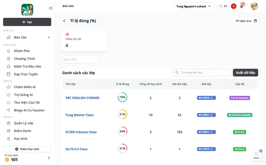Image resolution: width=266 pixels, height=165 pixels.
Task: Click the Tìm theo tên lớp search field
Action: (201, 73)
